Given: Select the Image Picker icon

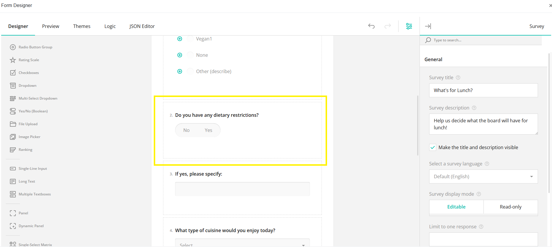Looking at the screenshot, I should 13,137.
